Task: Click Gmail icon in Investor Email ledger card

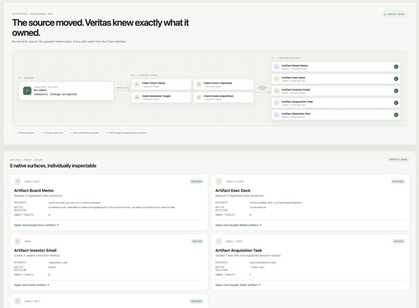Action: coord(17,241)
